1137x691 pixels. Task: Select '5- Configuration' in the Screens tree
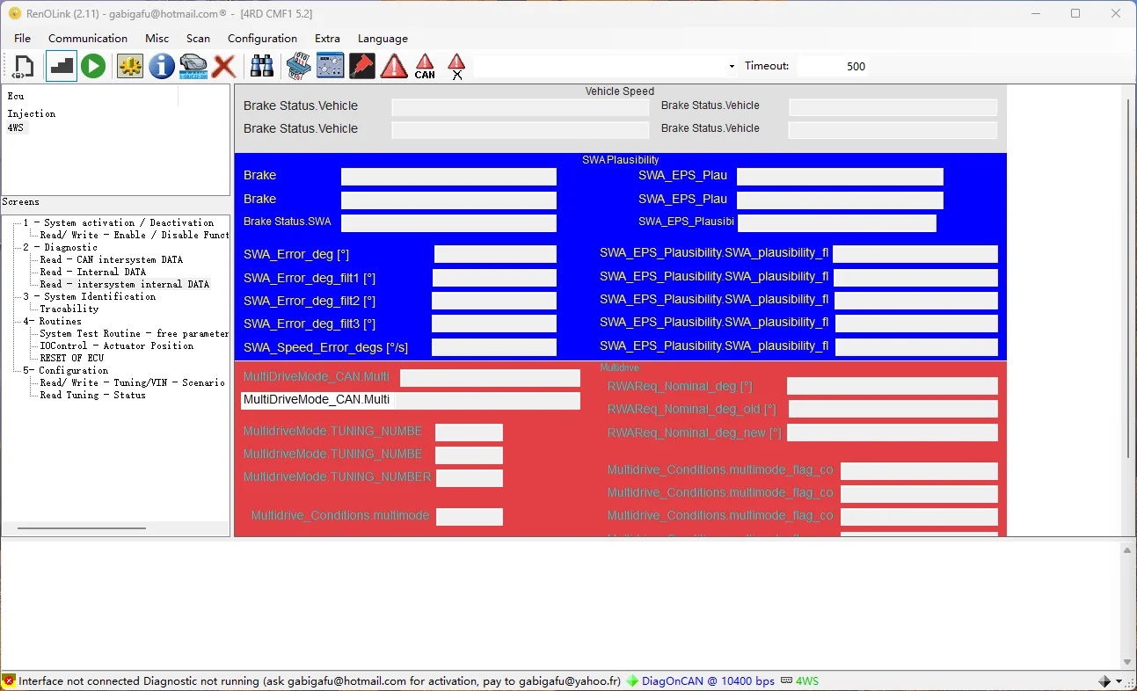point(65,370)
